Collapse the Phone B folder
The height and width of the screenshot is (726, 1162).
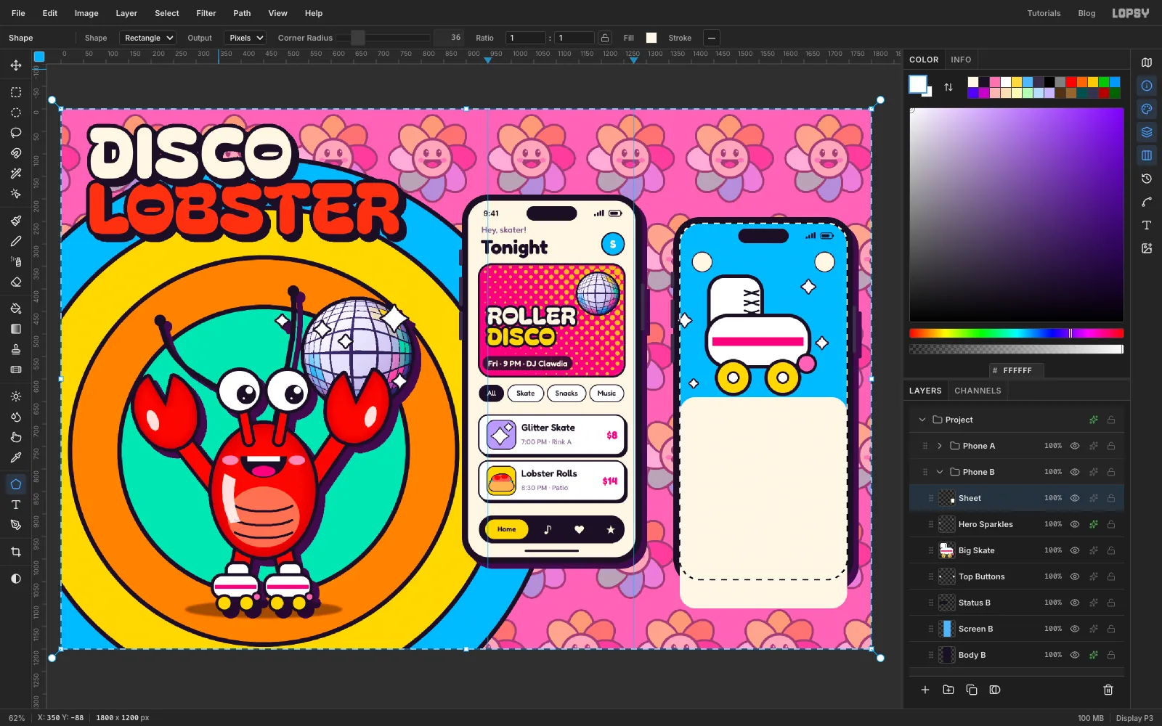[940, 472]
